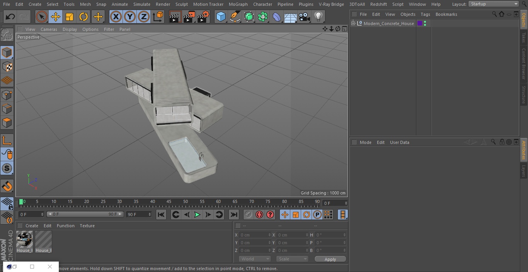Go to start of animation

point(161,215)
